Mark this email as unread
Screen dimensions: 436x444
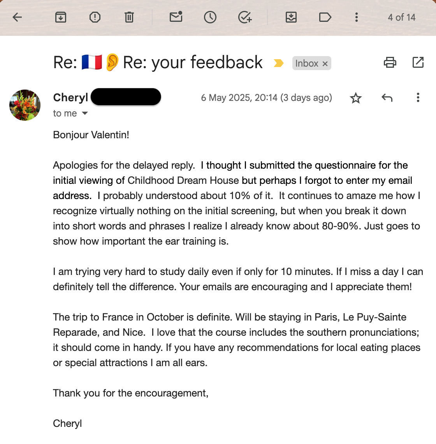(176, 17)
